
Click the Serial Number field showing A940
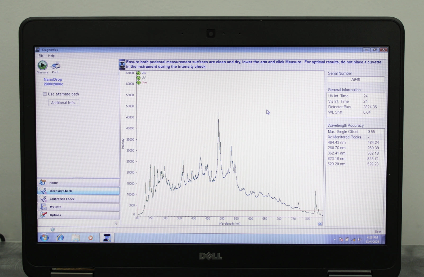pyautogui.click(x=356, y=79)
